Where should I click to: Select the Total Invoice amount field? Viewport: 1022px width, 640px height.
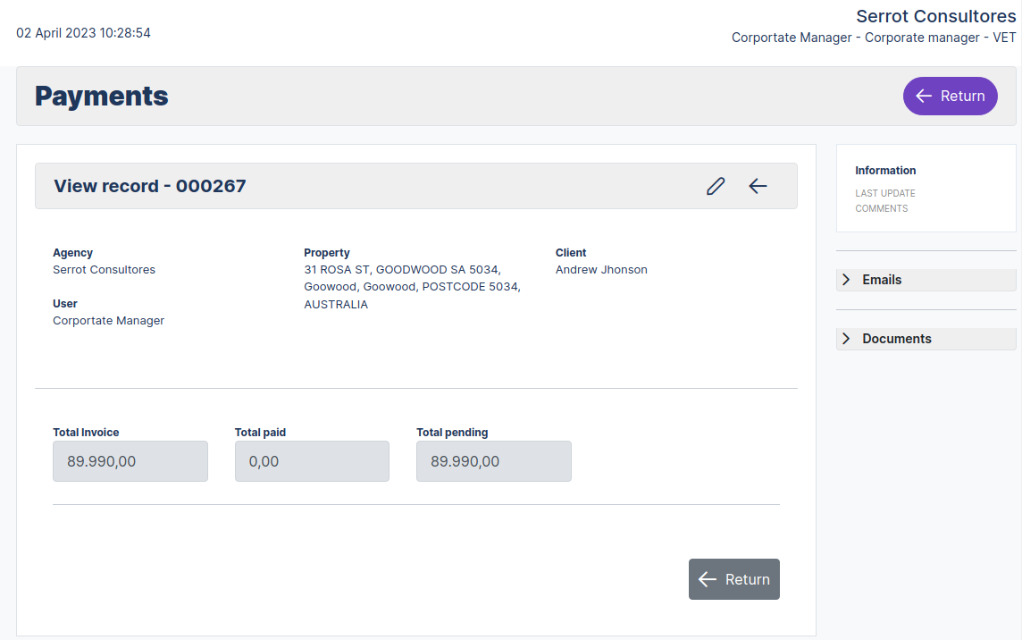click(x=130, y=460)
